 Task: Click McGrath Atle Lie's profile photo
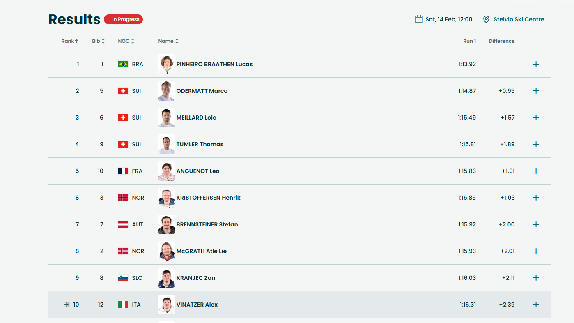coord(167,251)
